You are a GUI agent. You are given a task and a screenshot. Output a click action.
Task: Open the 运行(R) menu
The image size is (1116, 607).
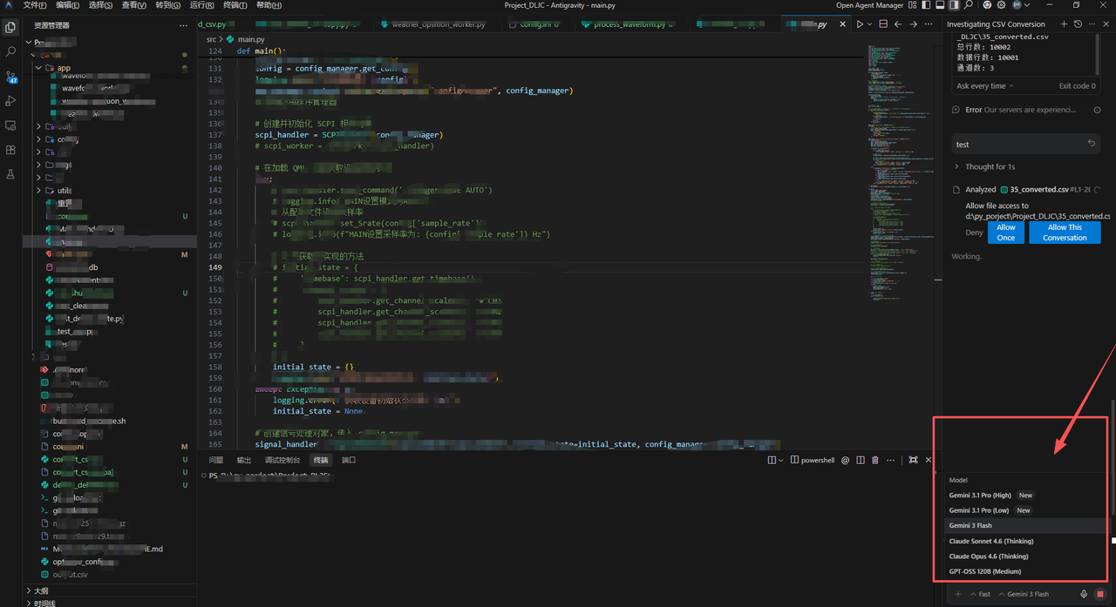coord(202,5)
